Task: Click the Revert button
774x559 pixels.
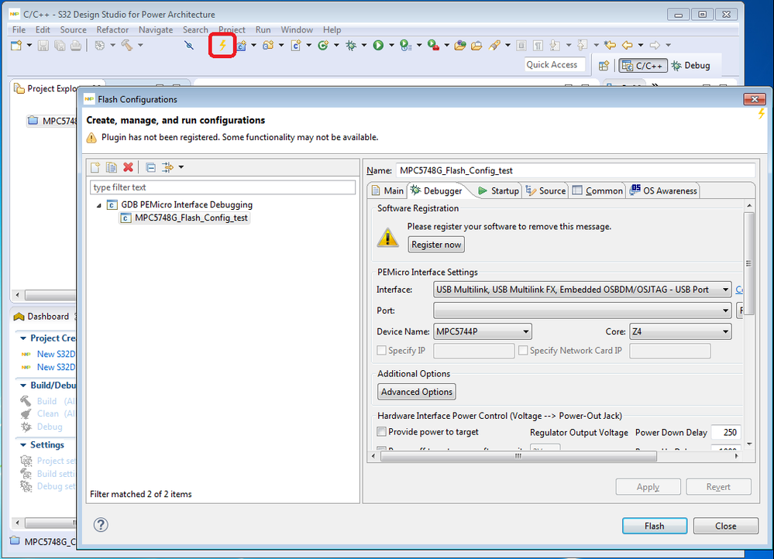Action: click(x=718, y=487)
